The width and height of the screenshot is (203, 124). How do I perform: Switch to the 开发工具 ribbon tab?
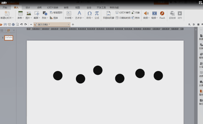click(101, 8)
